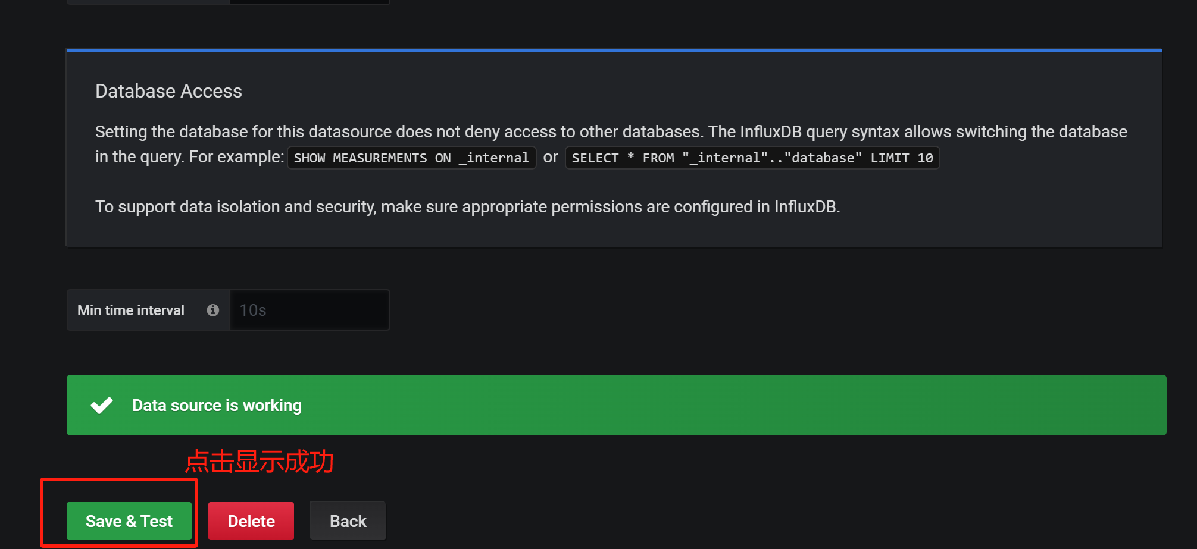
Task: Click the "Setting the database for this datasource" sentence
Action: coord(399,131)
